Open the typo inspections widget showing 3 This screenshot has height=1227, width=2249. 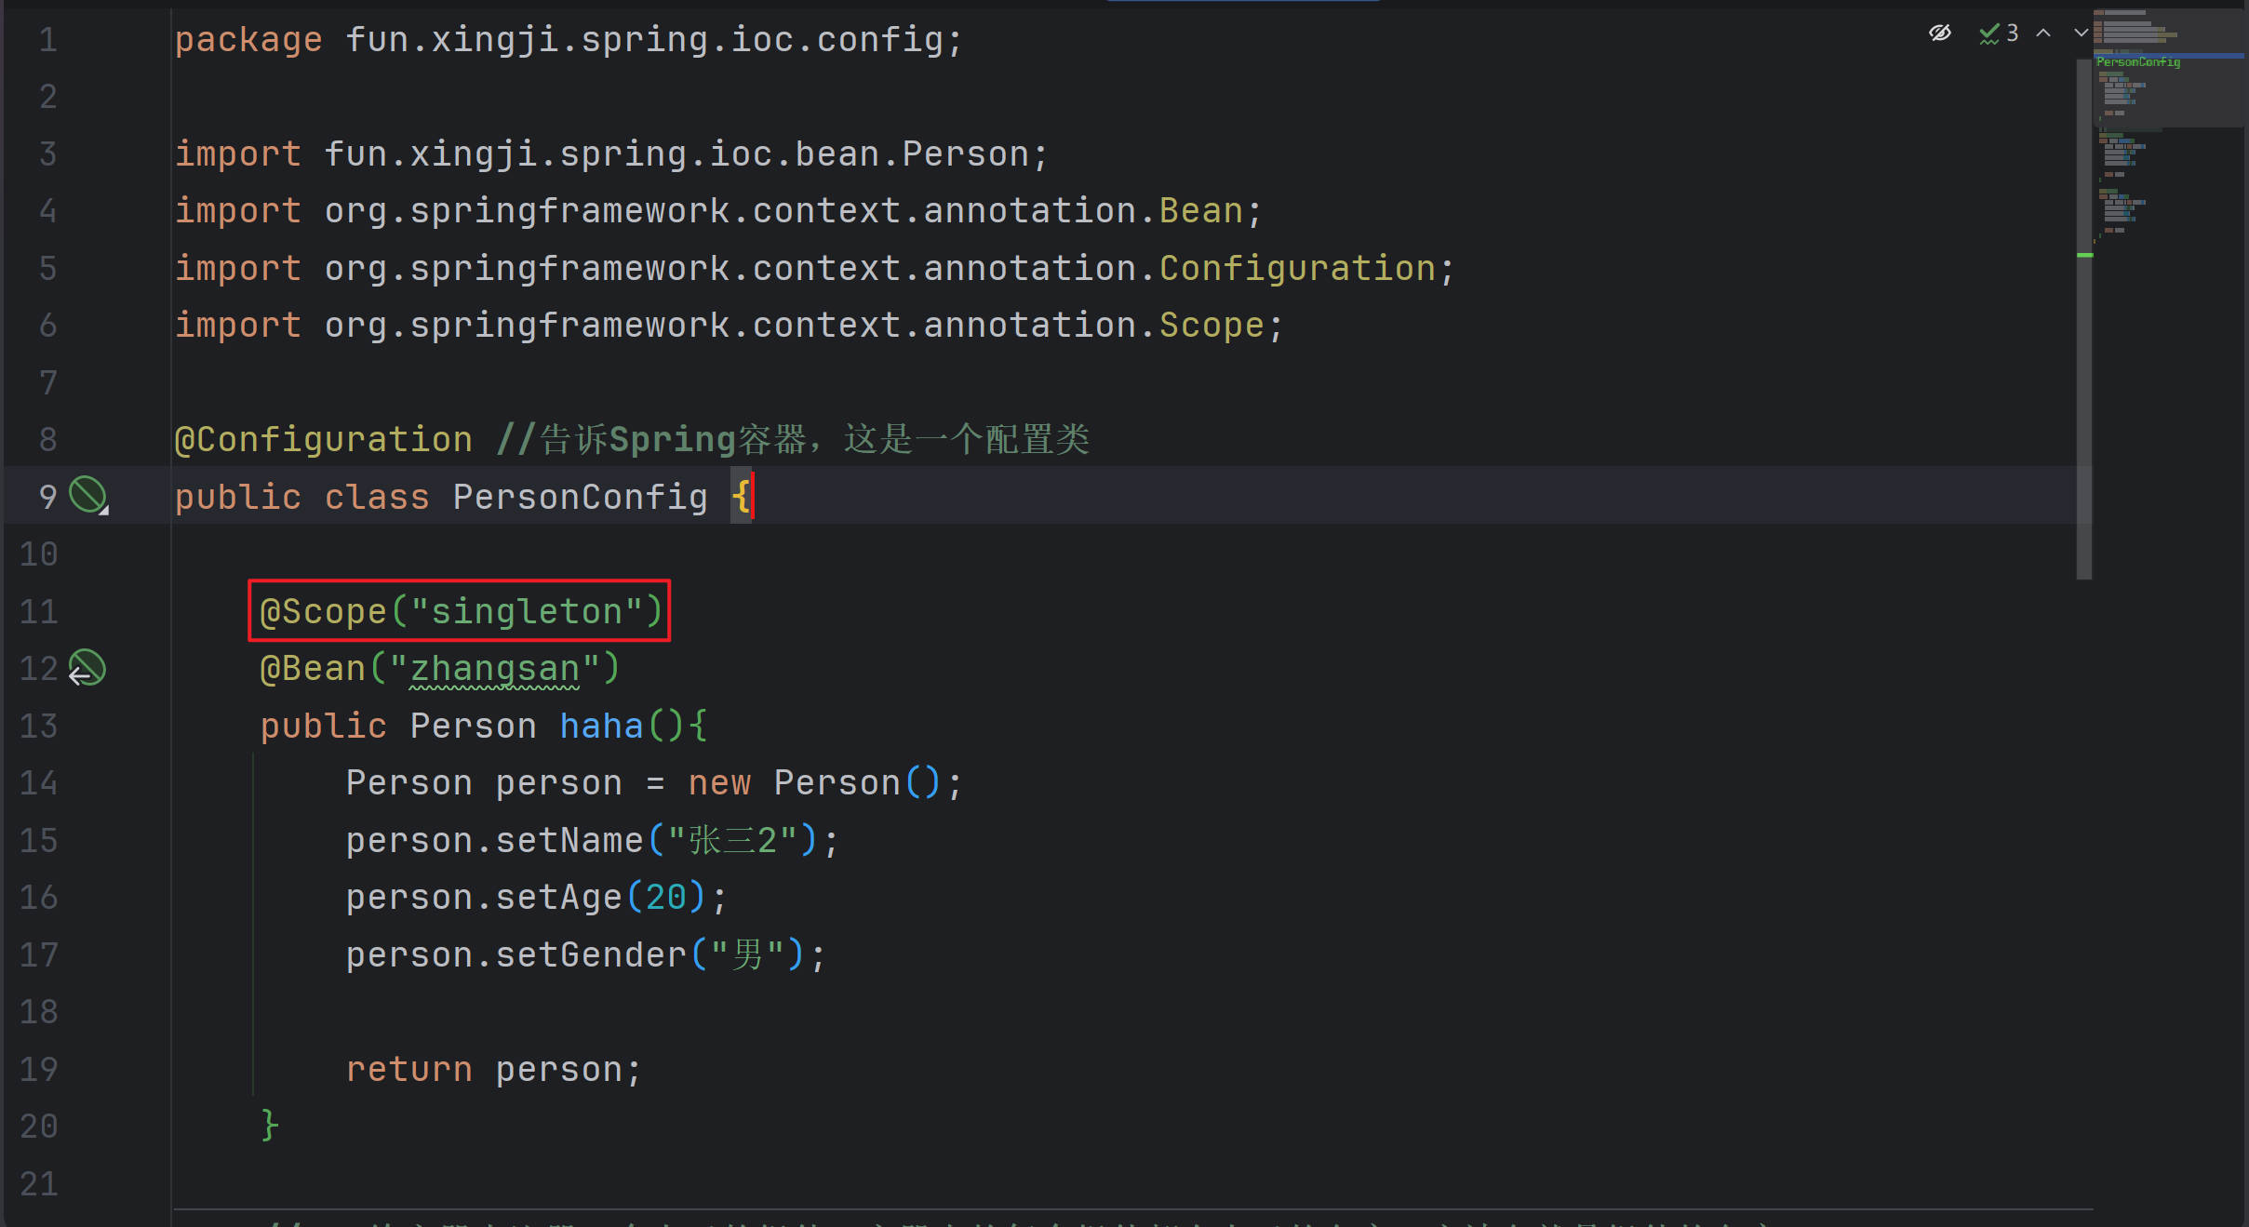click(1999, 33)
